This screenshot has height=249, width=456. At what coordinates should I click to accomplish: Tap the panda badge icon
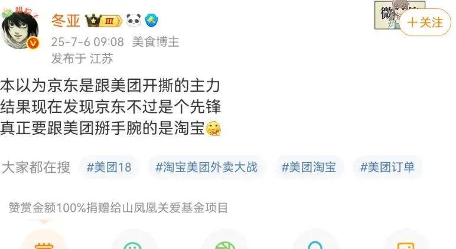133,20
